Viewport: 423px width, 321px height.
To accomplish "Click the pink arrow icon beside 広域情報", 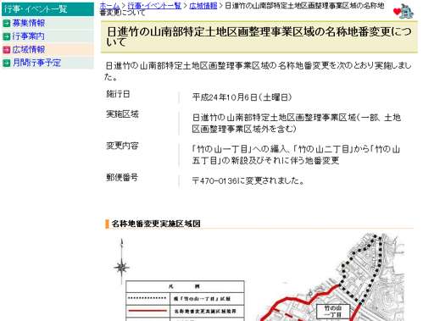I will (6, 50).
